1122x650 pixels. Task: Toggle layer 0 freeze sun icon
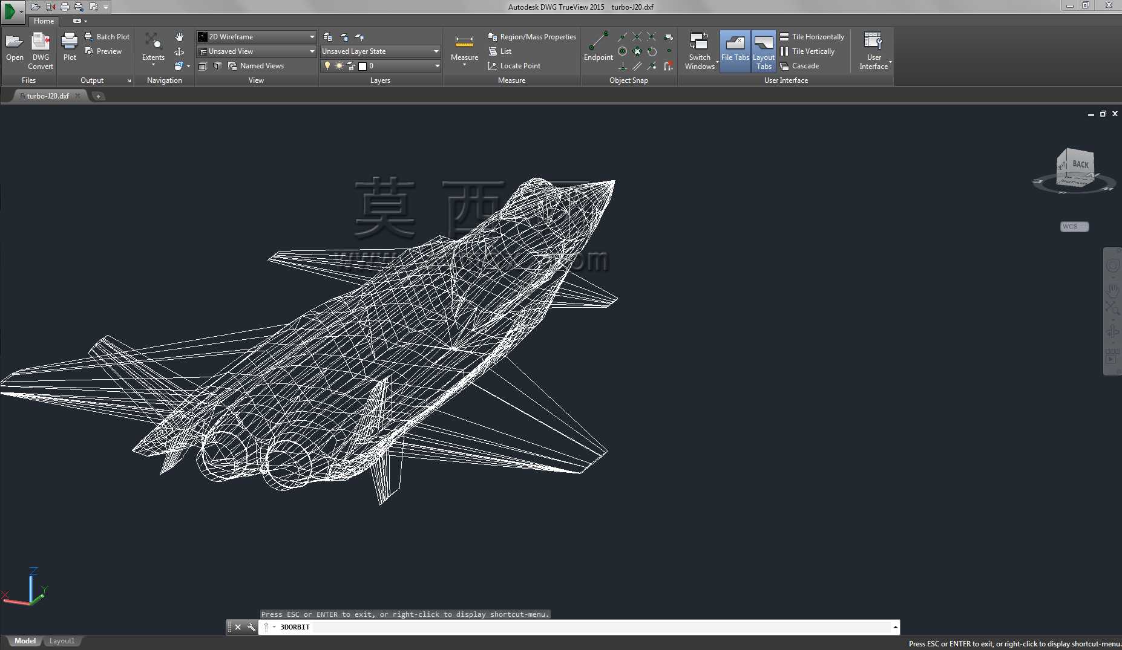[x=339, y=66]
